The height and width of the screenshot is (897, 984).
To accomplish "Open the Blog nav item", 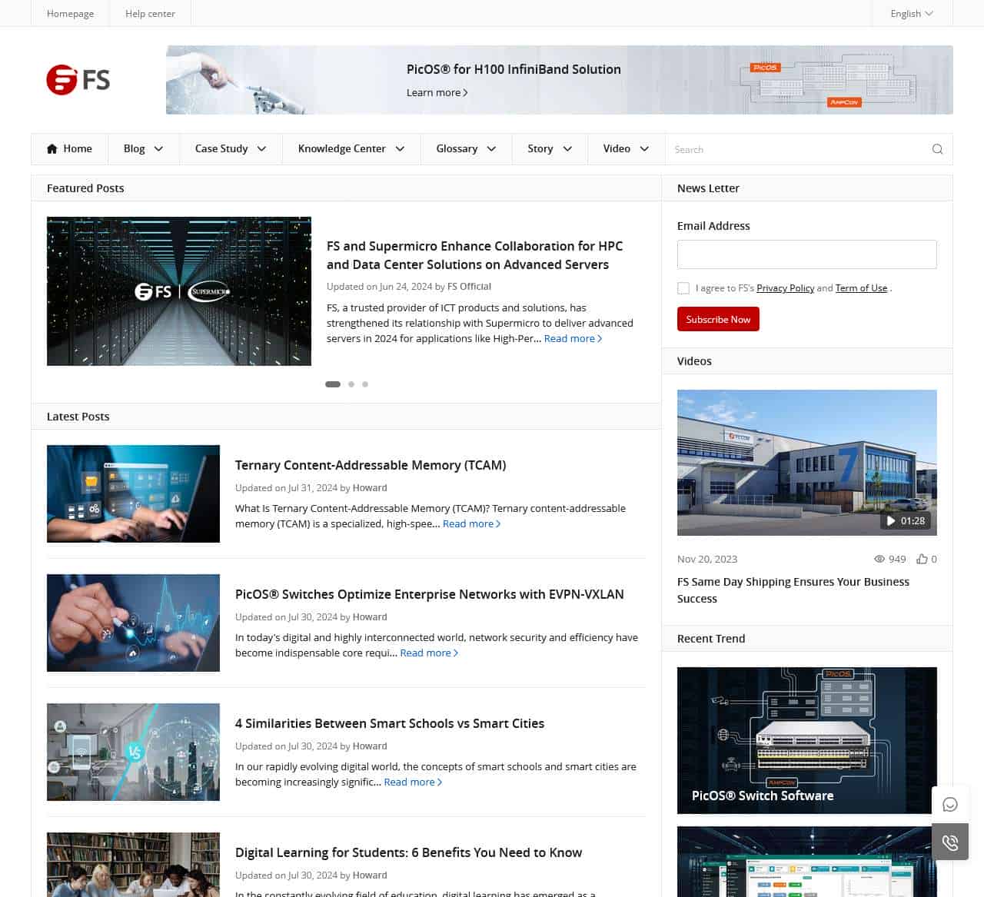I will (135, 149).
